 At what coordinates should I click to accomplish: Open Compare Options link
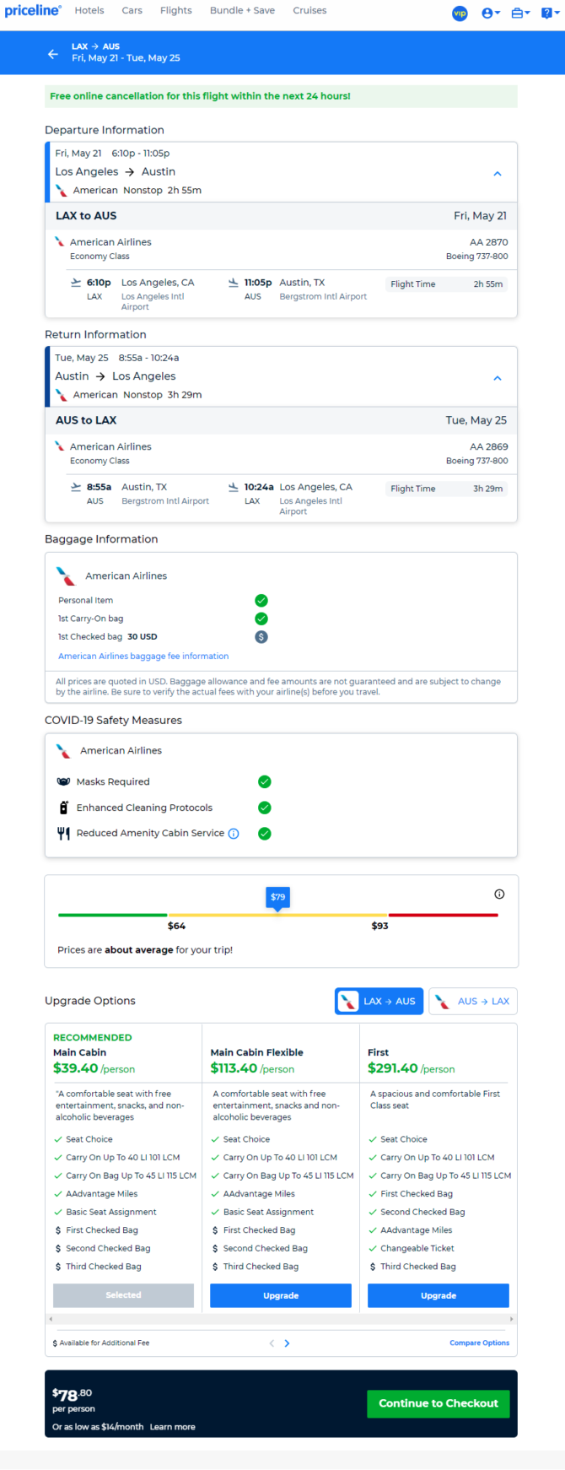(479, 1343)
